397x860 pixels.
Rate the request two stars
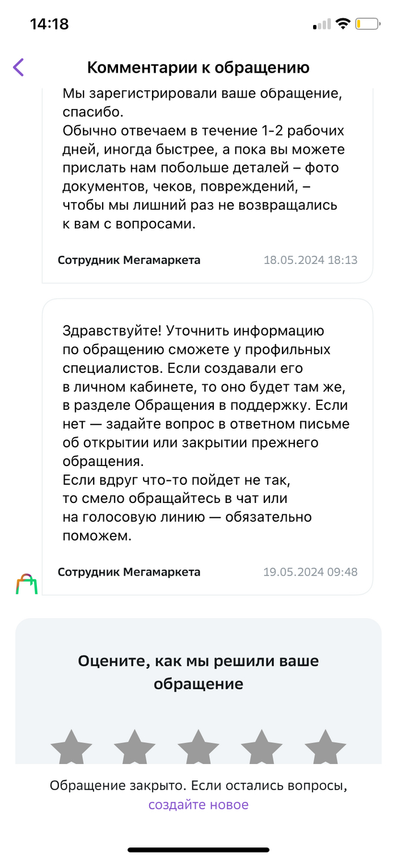(x=135, y=746)
